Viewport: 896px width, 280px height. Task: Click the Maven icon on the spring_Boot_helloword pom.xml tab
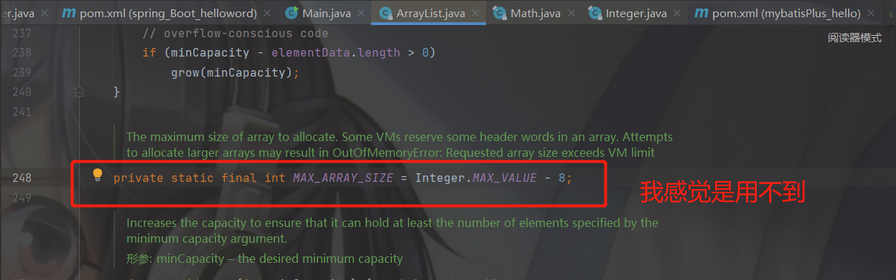coord(68,13)
